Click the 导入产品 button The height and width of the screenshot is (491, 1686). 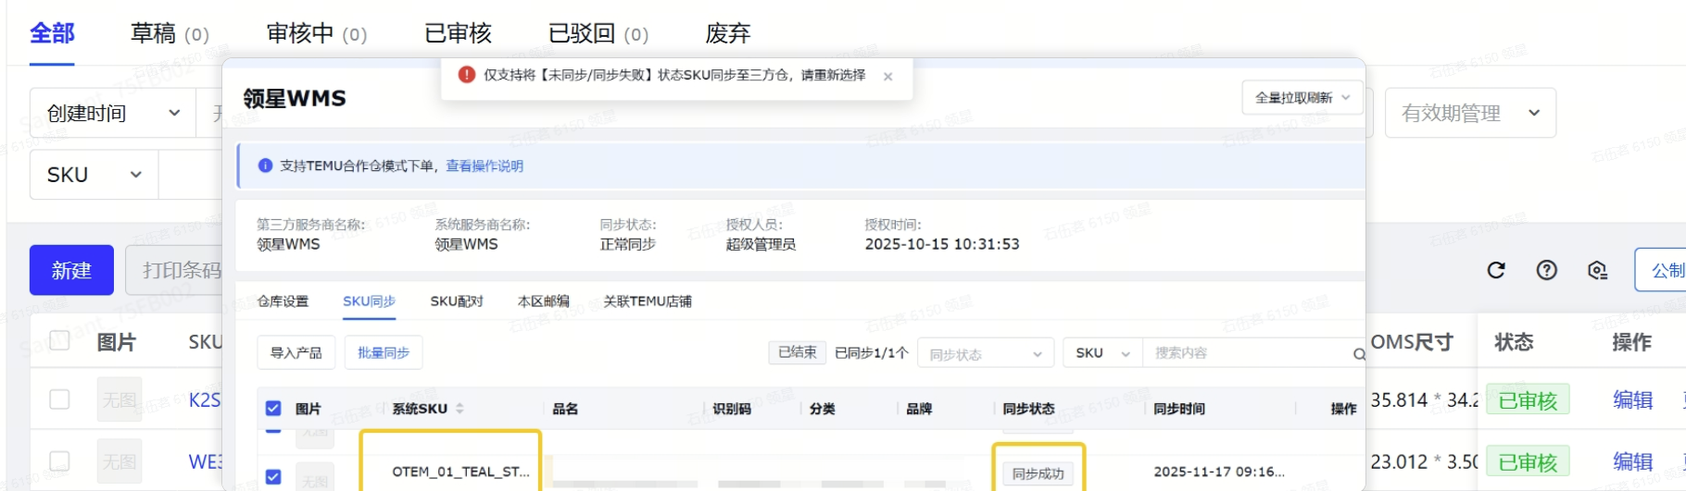click(296, 353)
